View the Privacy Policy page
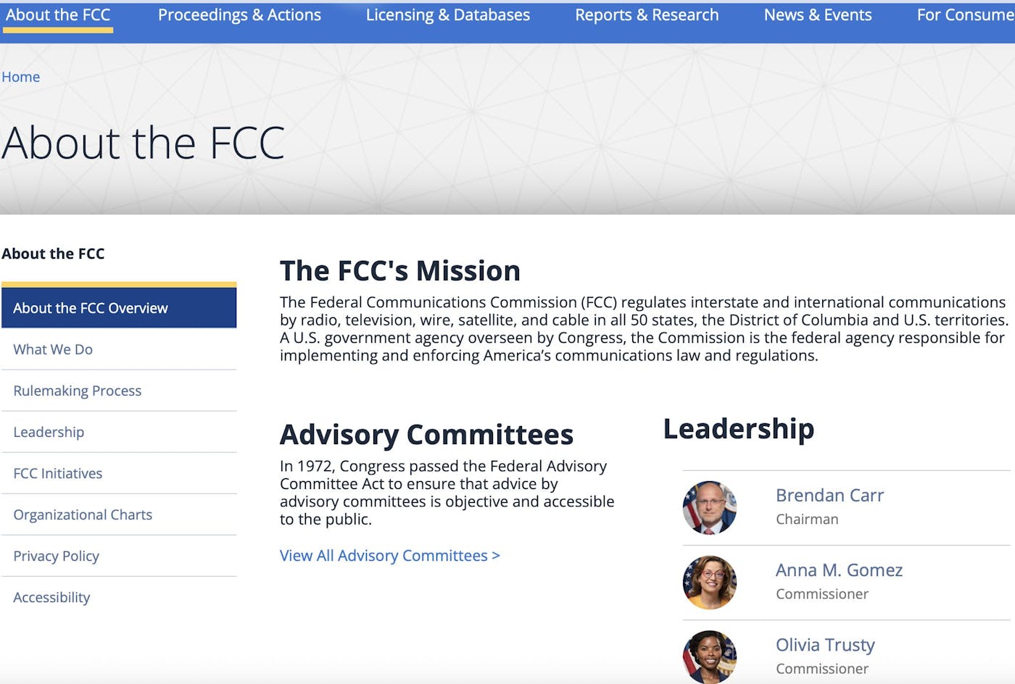 tap(56, 556)
